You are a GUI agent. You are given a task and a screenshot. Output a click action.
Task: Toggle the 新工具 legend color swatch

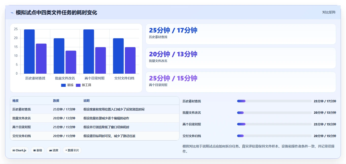78,85
